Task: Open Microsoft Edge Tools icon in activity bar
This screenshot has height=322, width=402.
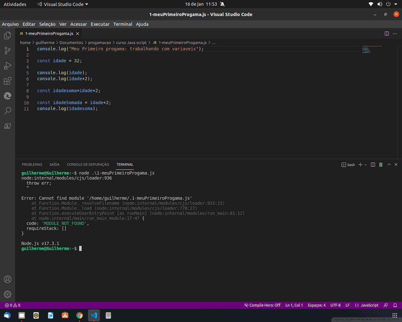Action: click(x=8, y=96)
